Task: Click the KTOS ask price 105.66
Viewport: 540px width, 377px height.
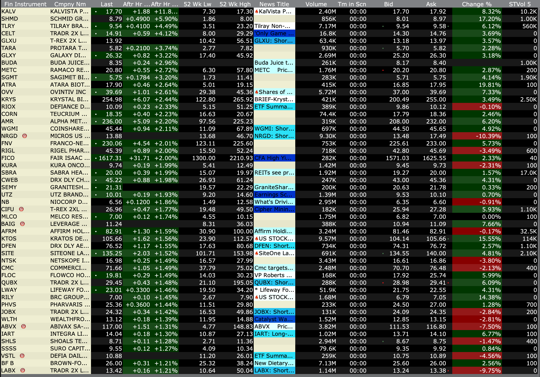Action: pyautogui.click(x=436, y=239)
